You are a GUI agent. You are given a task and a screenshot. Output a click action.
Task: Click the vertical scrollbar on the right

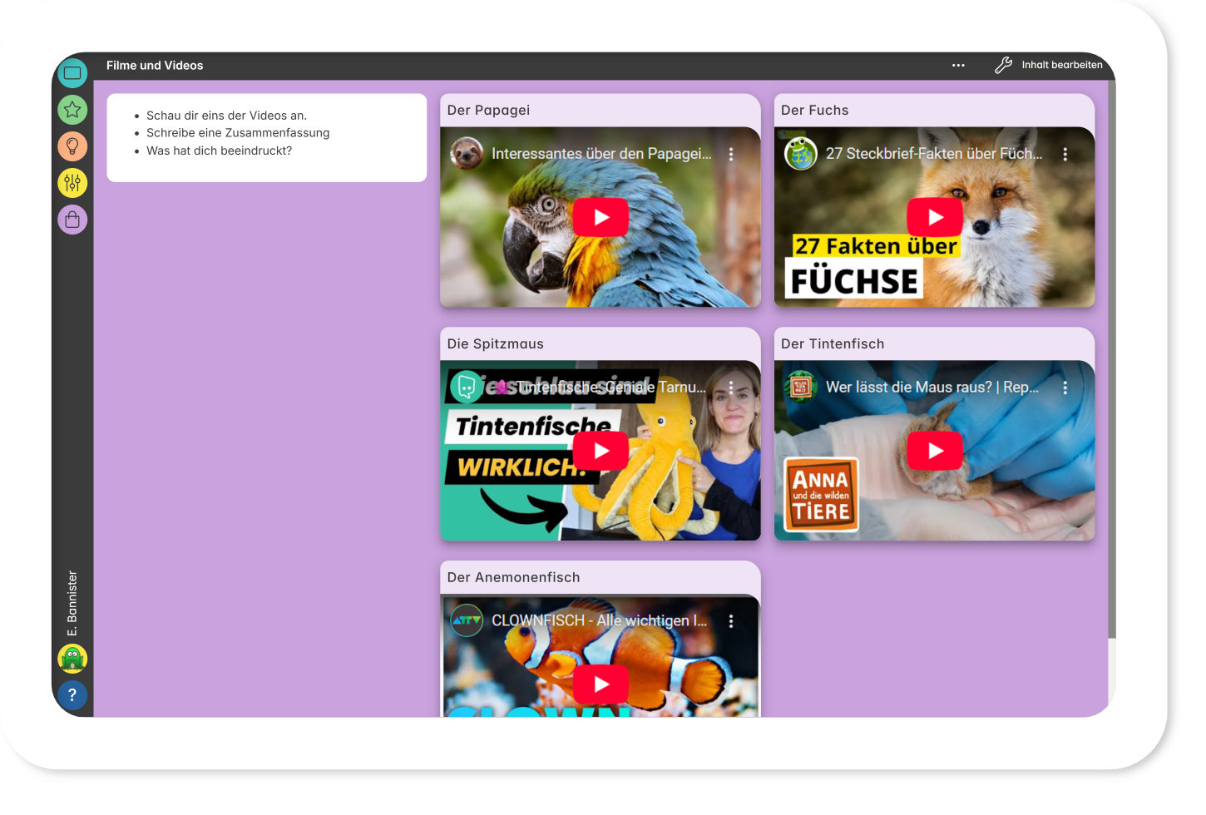[x=1111, y=358]
